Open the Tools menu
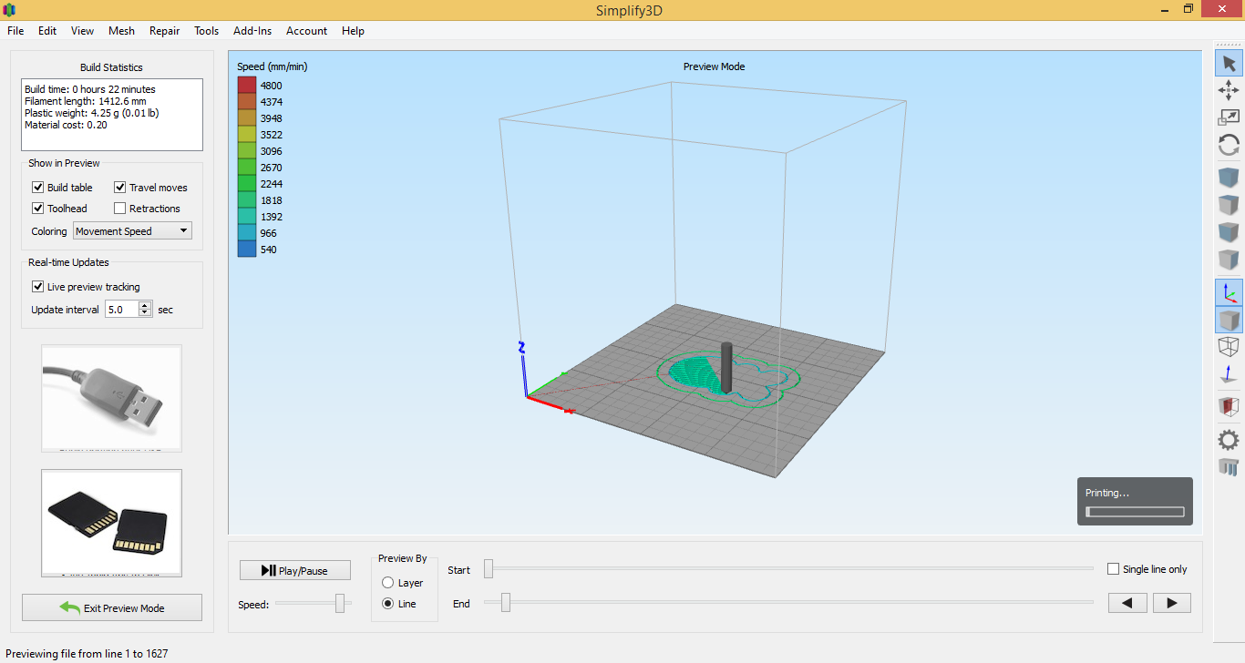 point(207,31)
